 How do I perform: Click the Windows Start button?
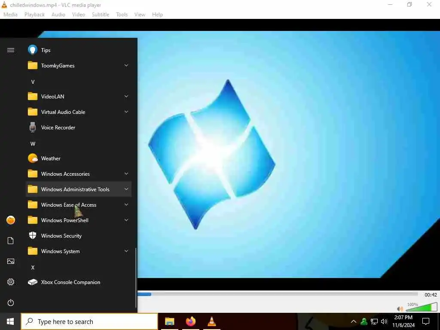10,321
